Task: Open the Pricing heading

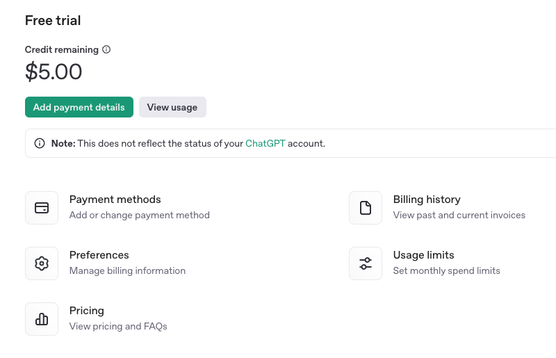Action: click(86, 311)
